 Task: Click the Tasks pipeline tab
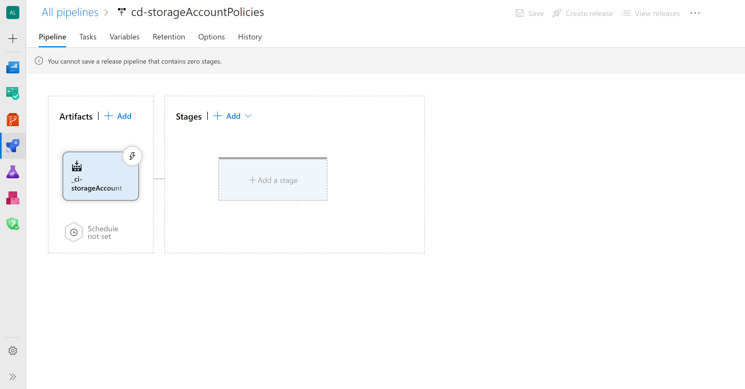88,37
